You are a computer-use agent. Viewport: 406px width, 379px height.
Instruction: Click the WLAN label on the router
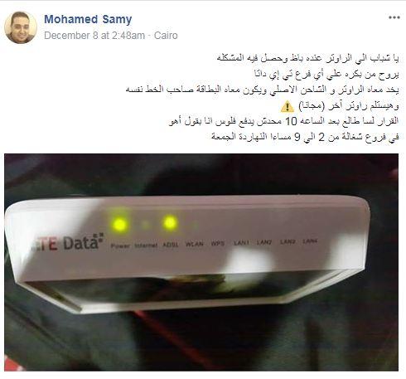(195, 244)
